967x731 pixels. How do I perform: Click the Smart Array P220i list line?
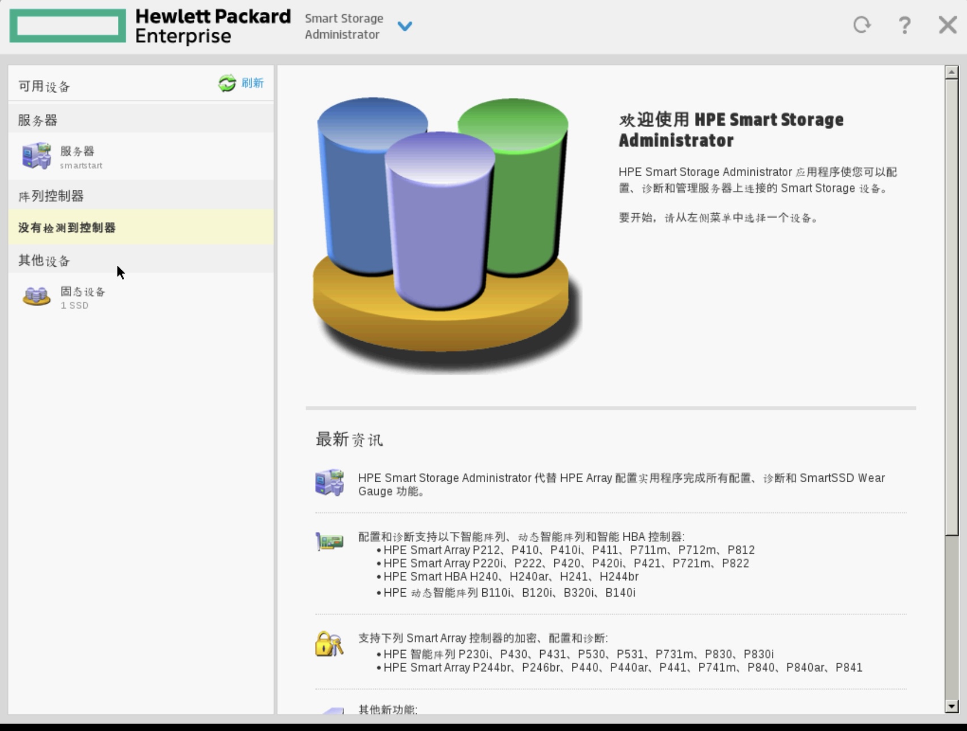click(566, 563)
